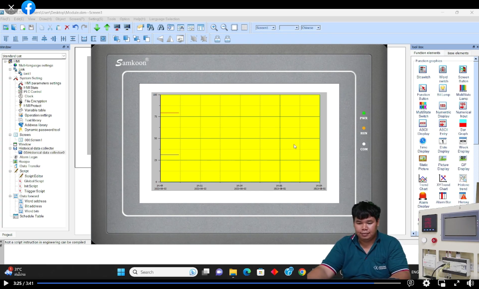The width and height of the screenshot is (479, 289).
Task: Play the video
Action: (x=6, y=283)
